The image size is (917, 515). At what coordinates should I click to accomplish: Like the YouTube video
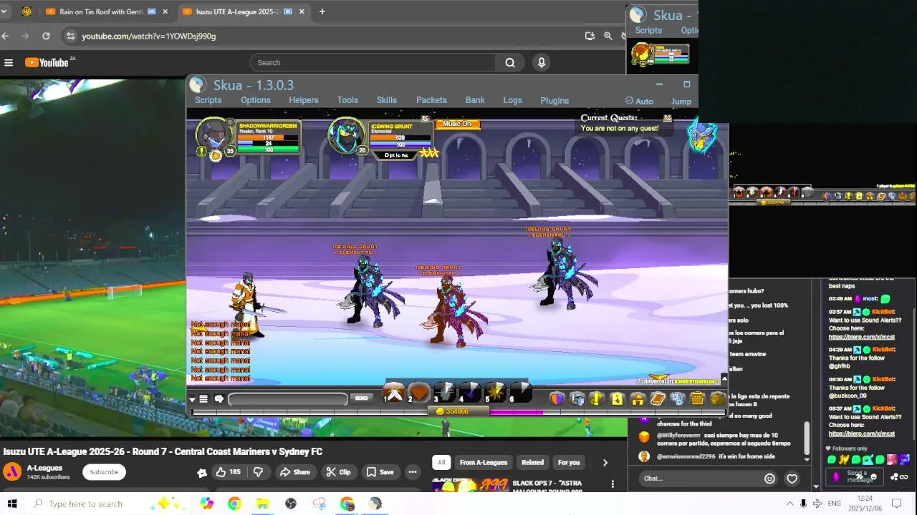pyautogui.click(x=229, y=472)
